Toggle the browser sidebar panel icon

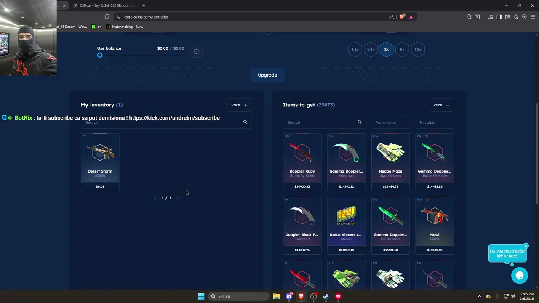tap(499, 17)
